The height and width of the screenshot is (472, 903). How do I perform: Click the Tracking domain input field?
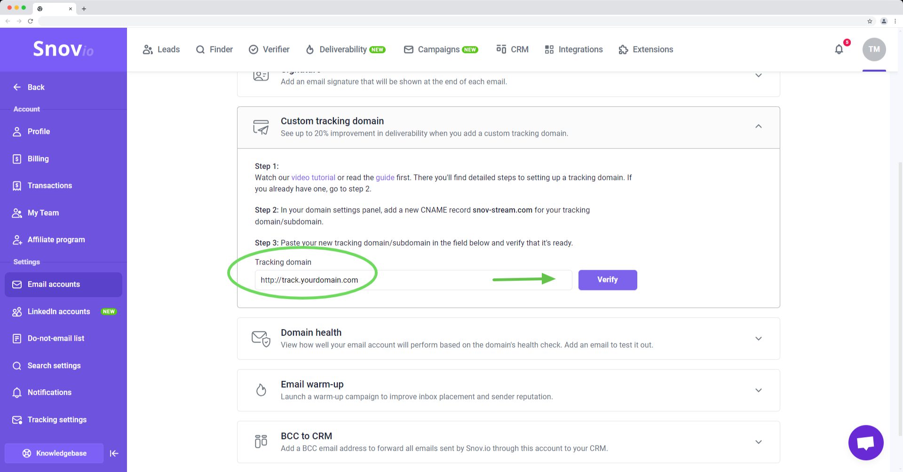coord(413,280)
